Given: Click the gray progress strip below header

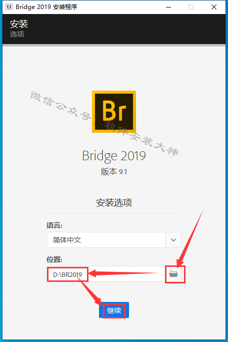Looking at the screenshot, I should 114,46.
